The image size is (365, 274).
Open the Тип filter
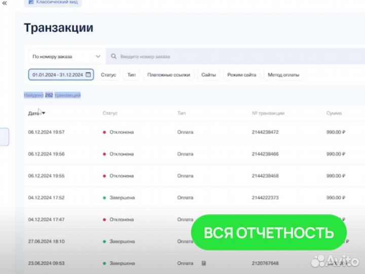pos(131,75)
